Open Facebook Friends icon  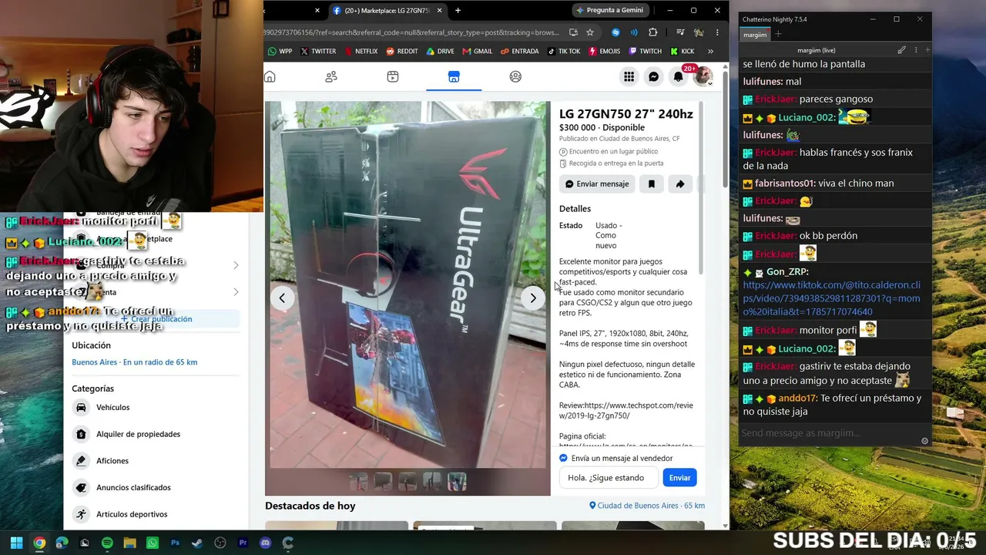click(331, 76)
